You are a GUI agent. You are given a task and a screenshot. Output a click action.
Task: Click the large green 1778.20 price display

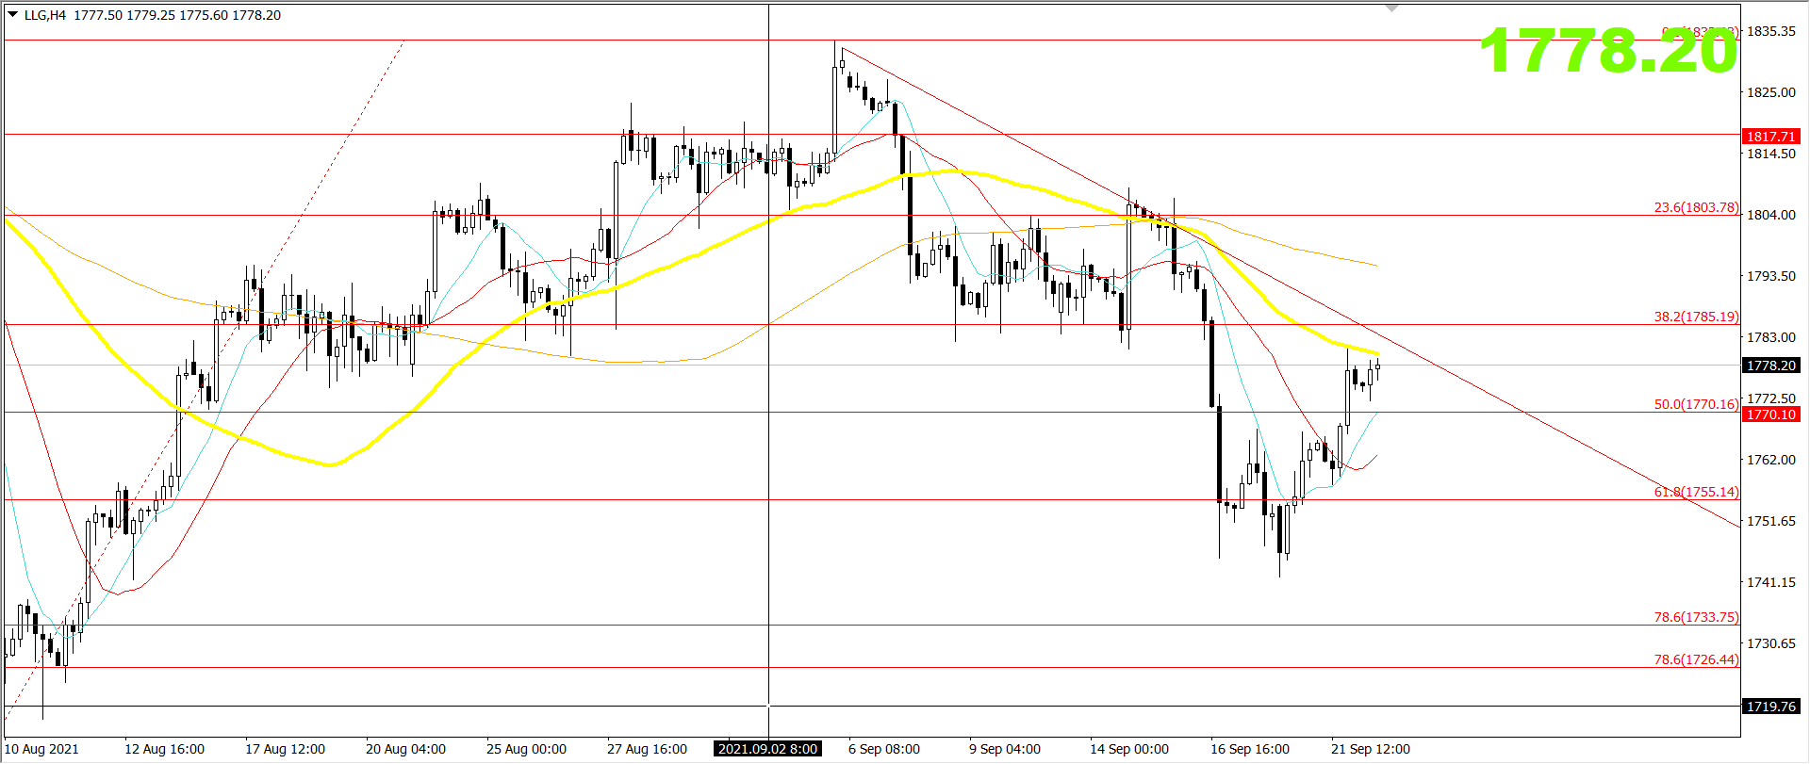click(x=1608, y=50)
